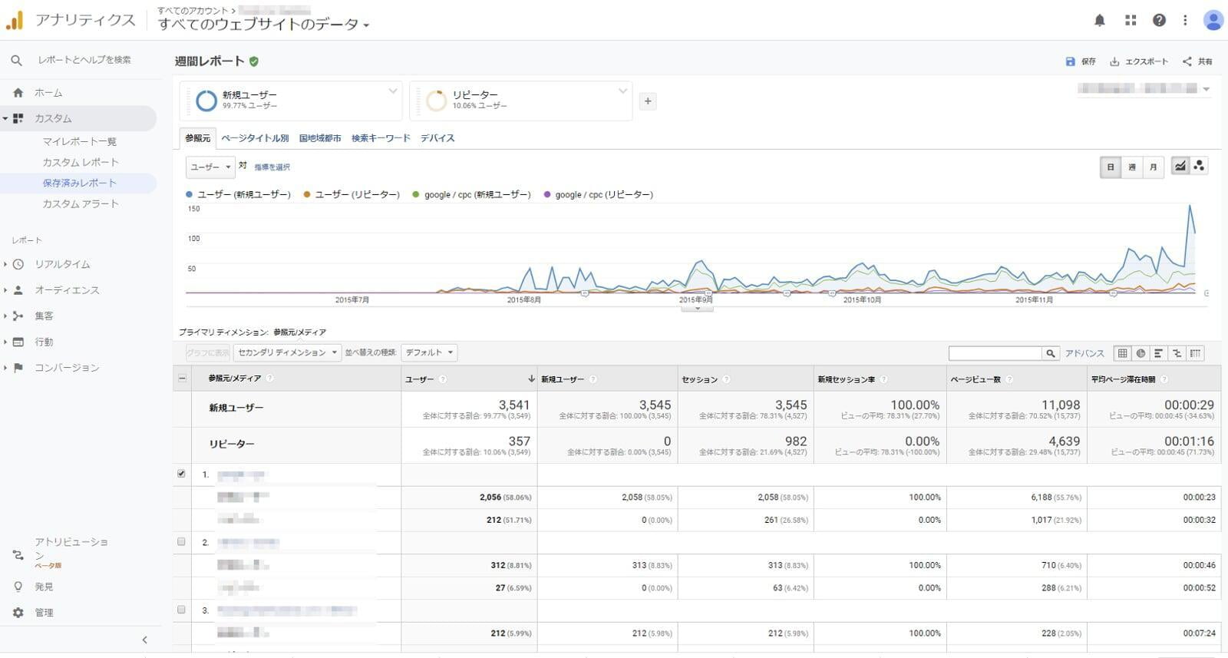Click the レポートとヘルプを検索 search field
1228x658 pixels.
84,60
